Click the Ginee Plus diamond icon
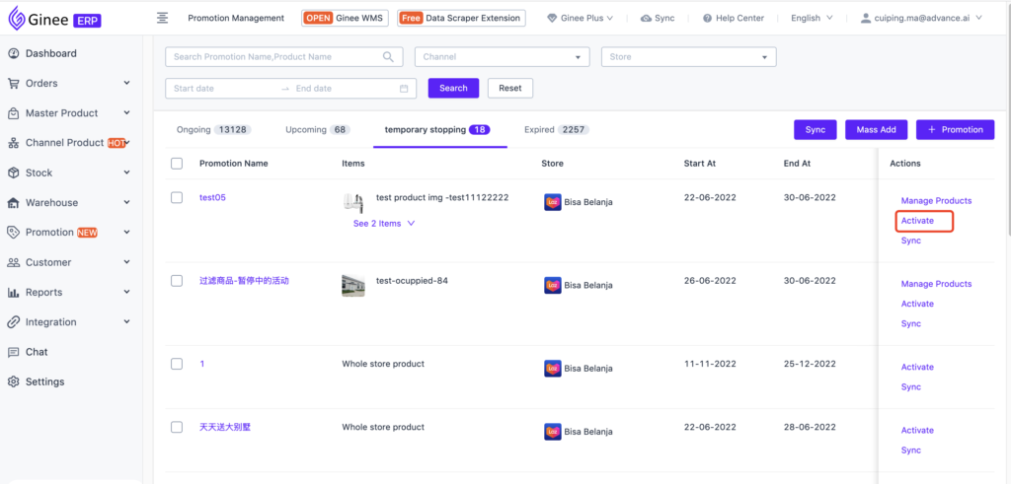Screen dimensions: 1011x484 click(x=551, y=18)
